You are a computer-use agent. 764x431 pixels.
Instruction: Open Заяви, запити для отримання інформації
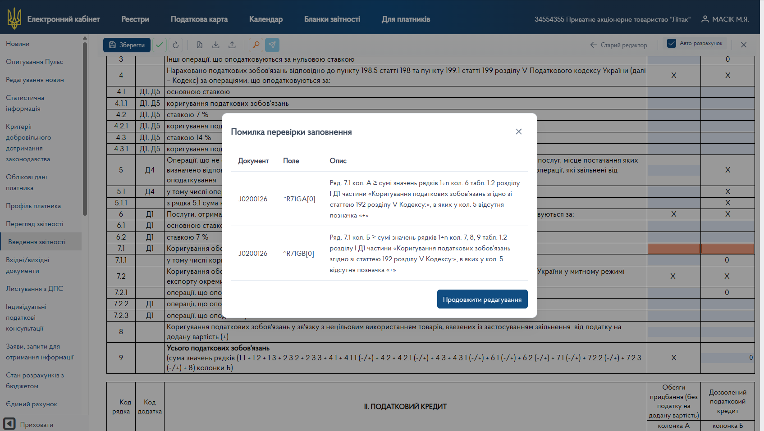(x=40, y=352)
